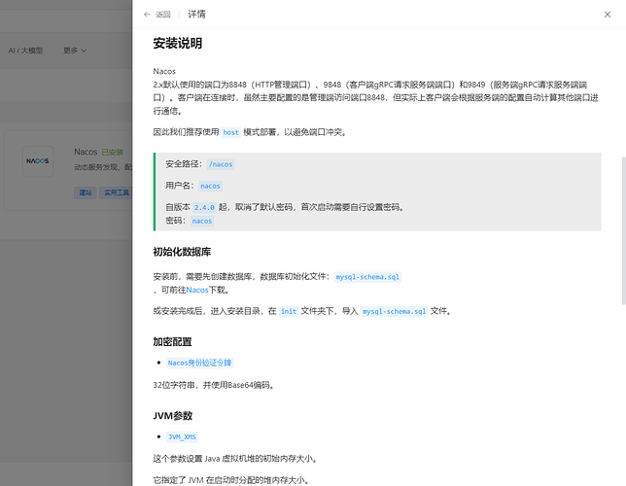Click the Nacos身份验证令牌 bullet item
626x486 pixels.
(199, 363)
